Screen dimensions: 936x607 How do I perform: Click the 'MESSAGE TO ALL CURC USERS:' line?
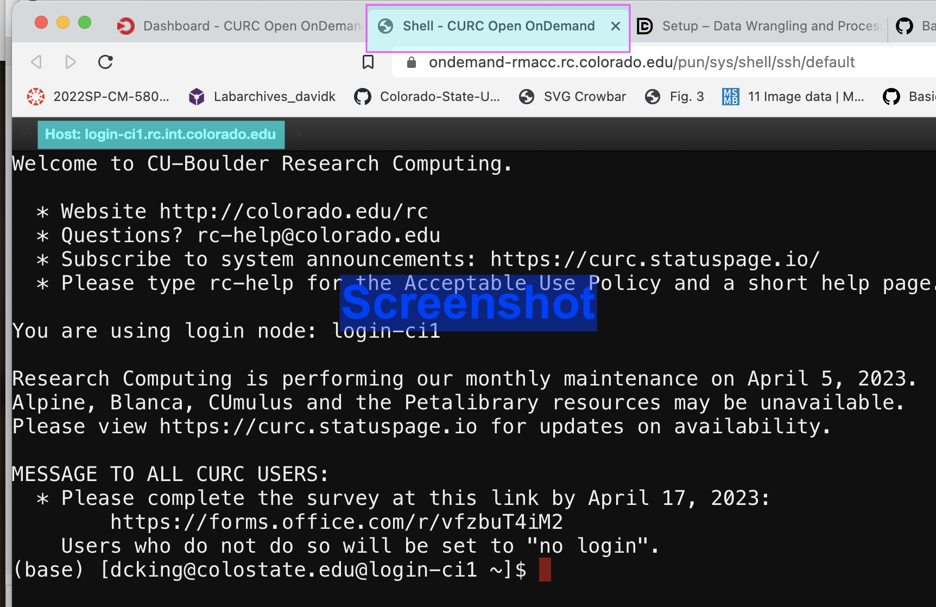(x=170, y=474)
